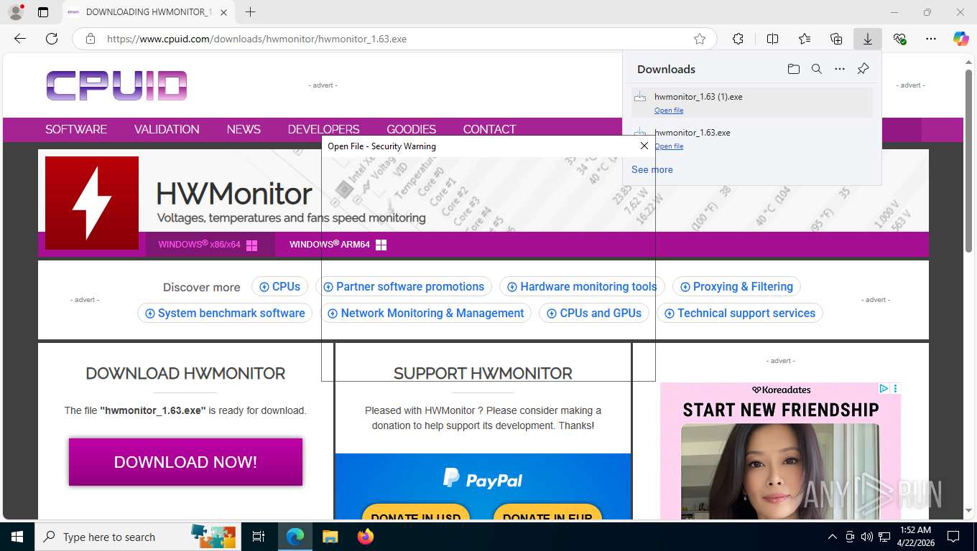The height and width of the screenshot is (551, 977).
Task: Click CPUs and GPUs pill
Action: coord(594,313)
